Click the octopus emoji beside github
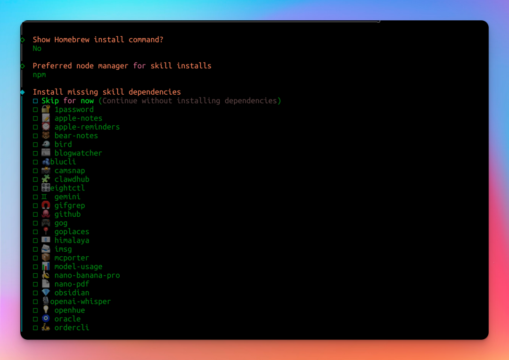 pos(46,214)
